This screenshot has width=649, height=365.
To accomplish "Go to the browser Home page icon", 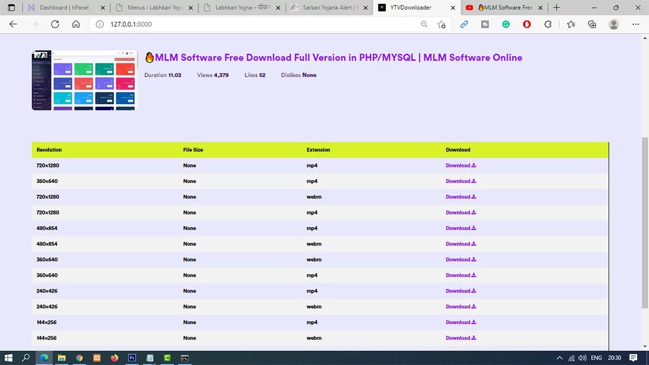I will (76, 24).
